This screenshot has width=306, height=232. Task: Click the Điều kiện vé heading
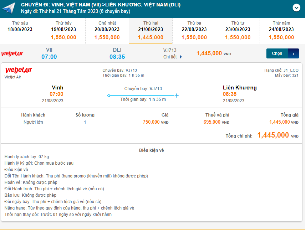[x=152, y=150]
